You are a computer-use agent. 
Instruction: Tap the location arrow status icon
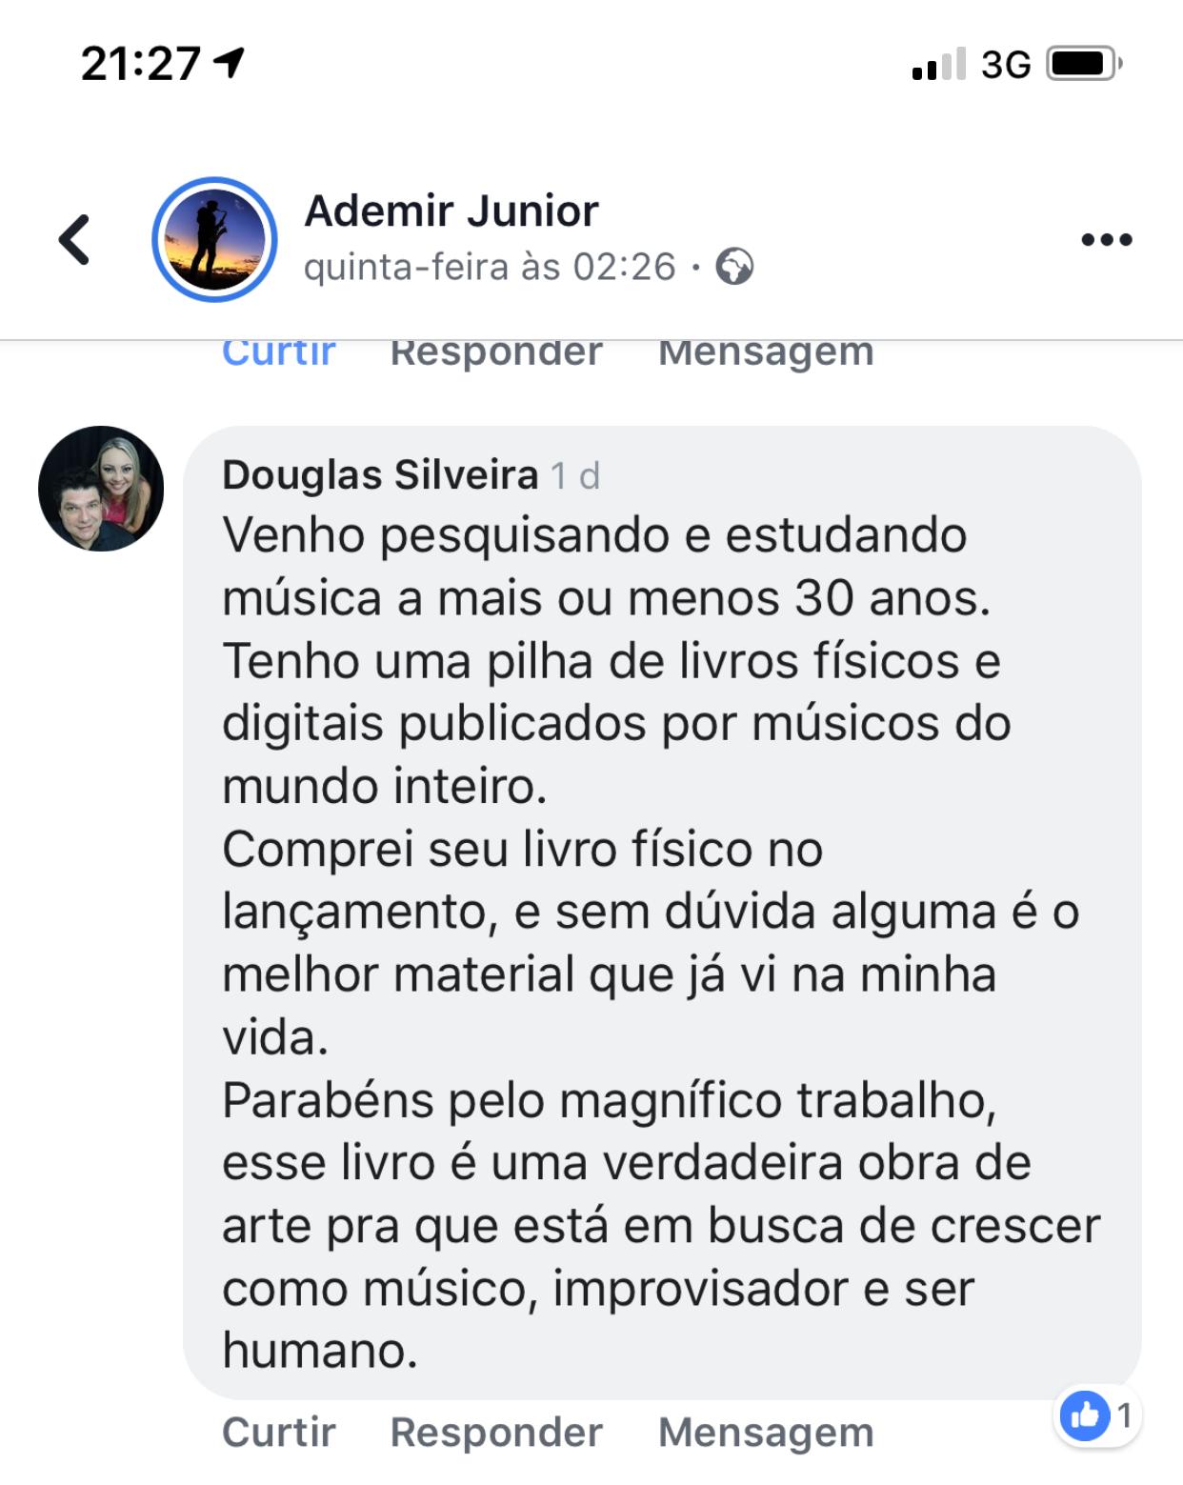tap(229, 63)
